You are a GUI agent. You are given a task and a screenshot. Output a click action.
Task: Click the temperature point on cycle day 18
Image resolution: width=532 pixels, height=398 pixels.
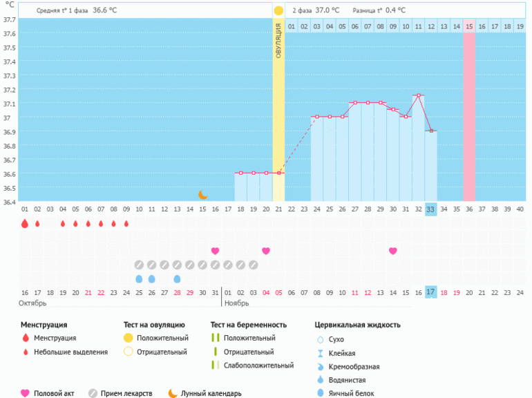pos(240,173)
